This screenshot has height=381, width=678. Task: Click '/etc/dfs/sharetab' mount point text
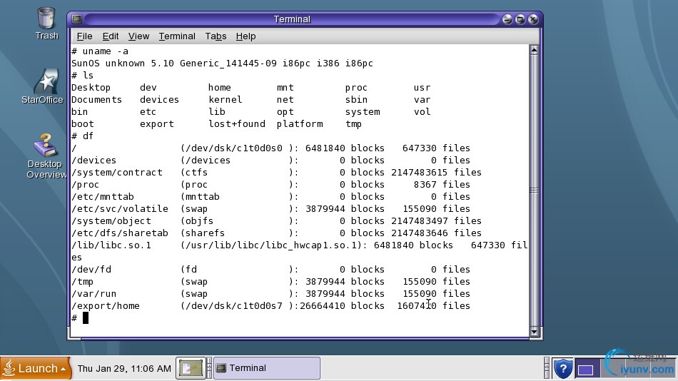click(x=120, y=233)
